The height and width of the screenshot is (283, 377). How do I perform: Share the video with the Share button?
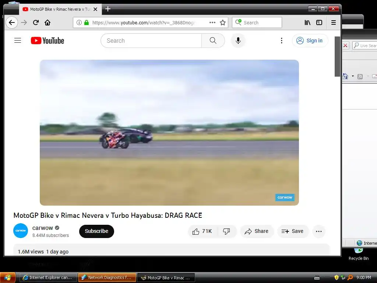coord(257,231)
